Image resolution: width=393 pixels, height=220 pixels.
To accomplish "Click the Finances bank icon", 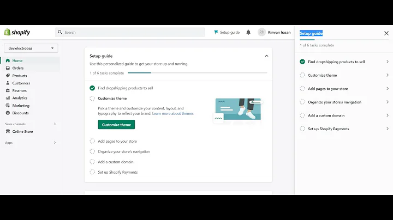I will click(8, 90).
